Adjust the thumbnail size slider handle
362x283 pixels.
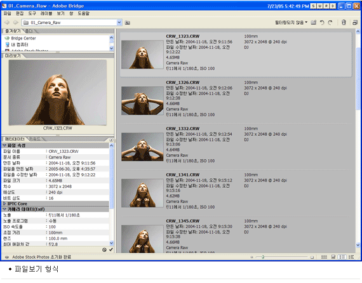(x=263, y=257)
